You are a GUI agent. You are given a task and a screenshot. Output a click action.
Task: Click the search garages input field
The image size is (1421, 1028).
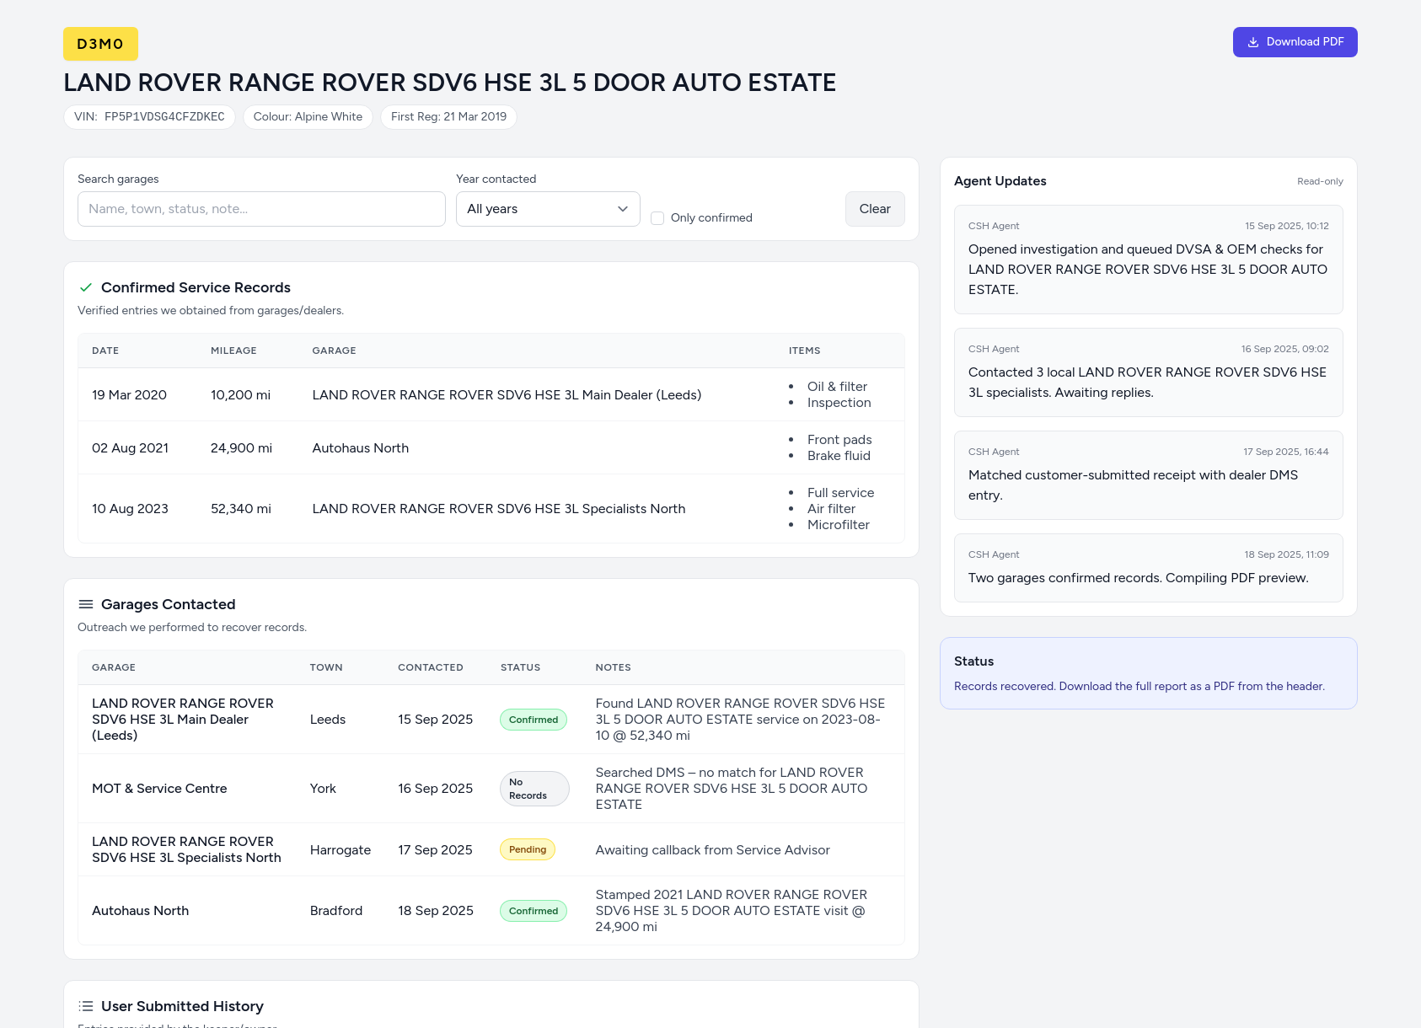click(261, 208)
